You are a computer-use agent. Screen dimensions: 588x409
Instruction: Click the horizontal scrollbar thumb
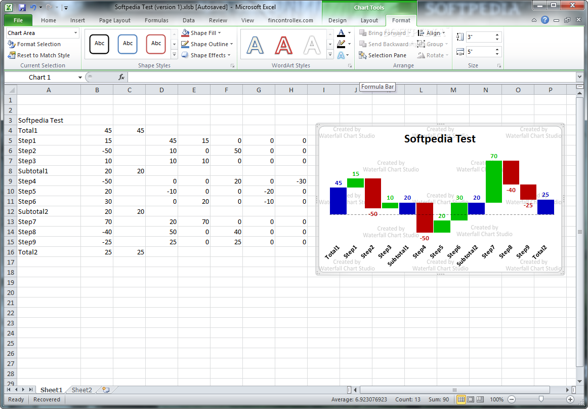[454, 390]
